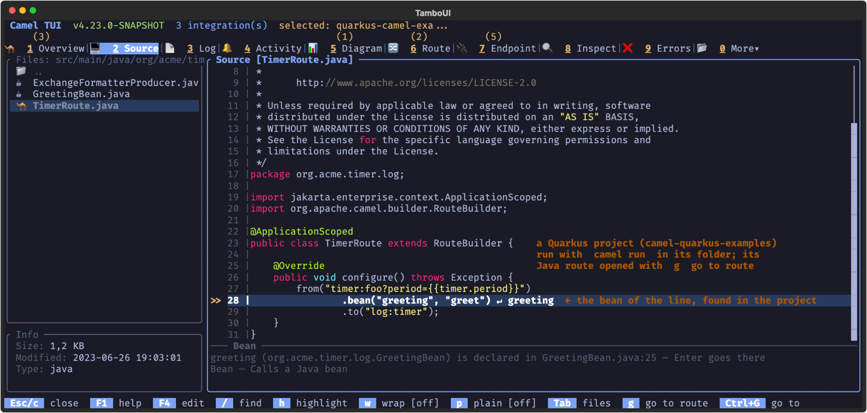Click the Tab files key hint
The width and height of the screenshot is (867, 413).
point(579,403)
